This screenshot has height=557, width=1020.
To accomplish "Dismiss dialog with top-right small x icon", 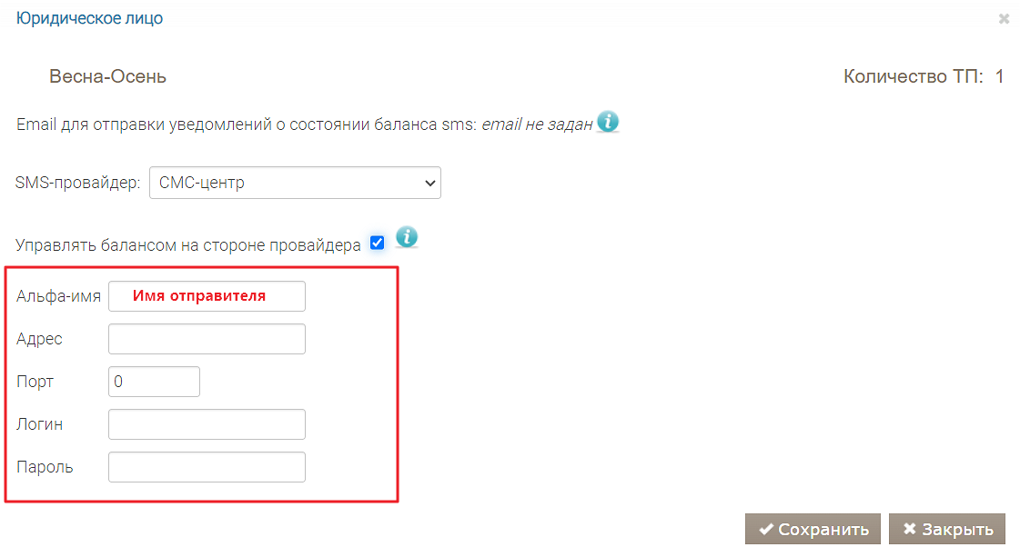I will (x=1004, y=19).
